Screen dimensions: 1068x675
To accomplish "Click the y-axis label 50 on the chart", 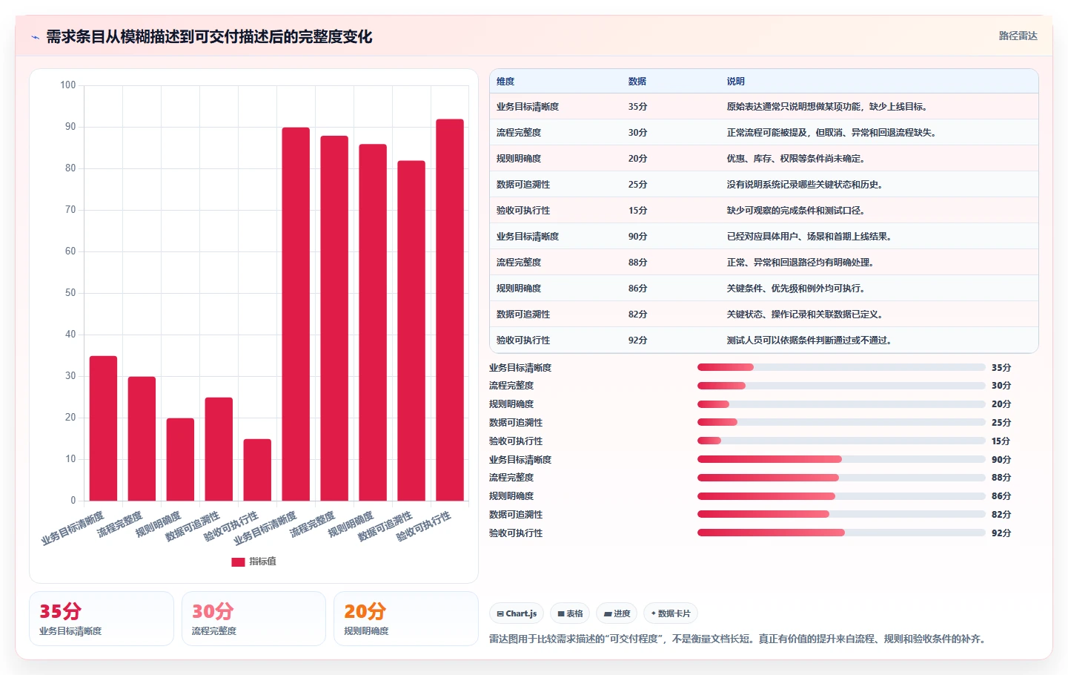I will 70,293.
